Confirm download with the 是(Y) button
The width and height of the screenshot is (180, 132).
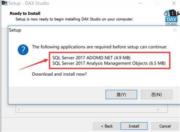tap(121, 94)
